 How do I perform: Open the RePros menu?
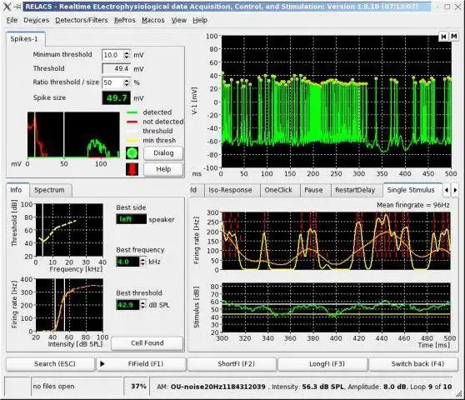point(124,20)
